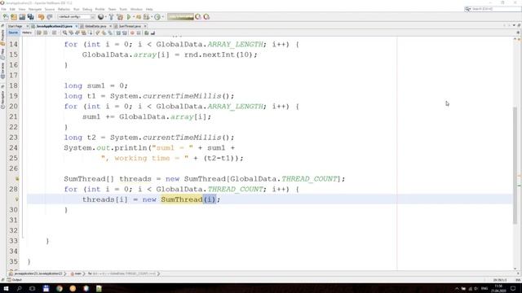Switch the editor to History view
Image resolution: width=522 pixels, height=293 pixels.
(27, 33)
